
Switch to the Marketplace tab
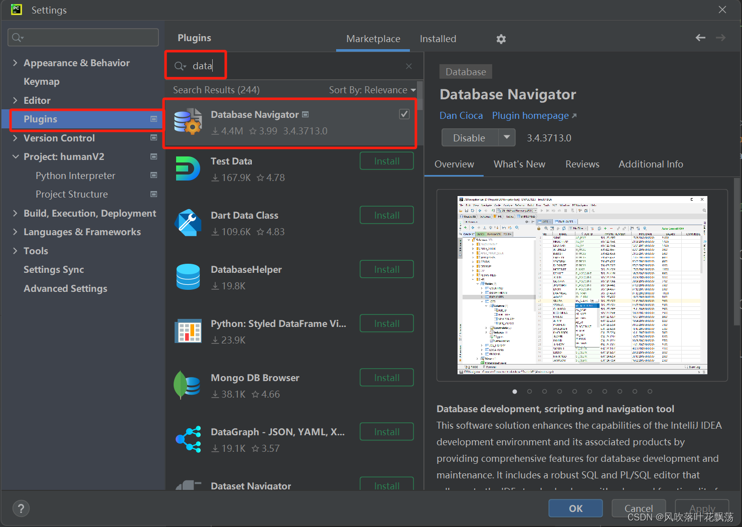(x=373, y=39)
